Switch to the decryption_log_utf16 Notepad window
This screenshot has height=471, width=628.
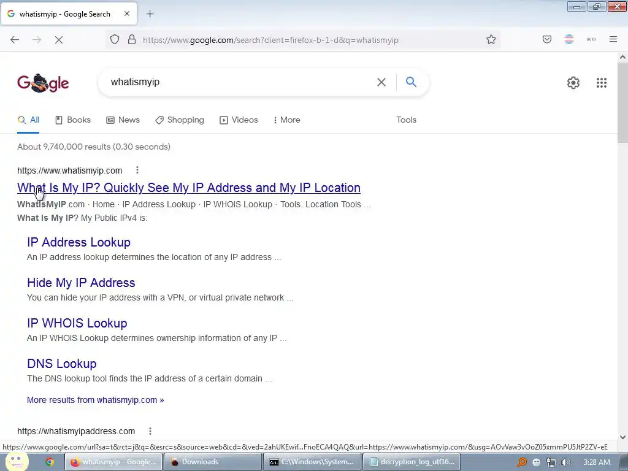[412, 462]
